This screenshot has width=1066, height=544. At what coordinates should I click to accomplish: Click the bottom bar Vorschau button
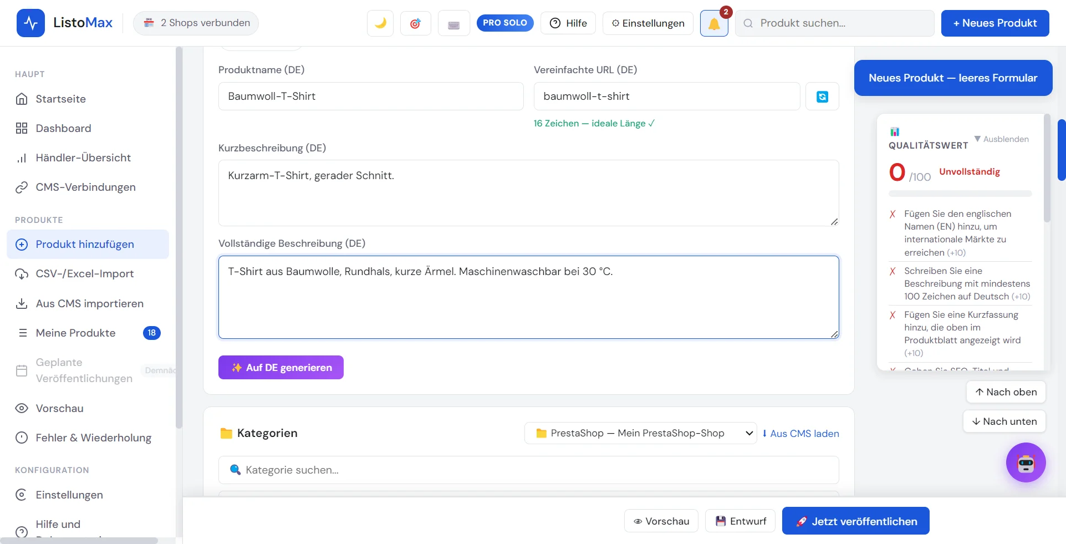pos(661,521)
